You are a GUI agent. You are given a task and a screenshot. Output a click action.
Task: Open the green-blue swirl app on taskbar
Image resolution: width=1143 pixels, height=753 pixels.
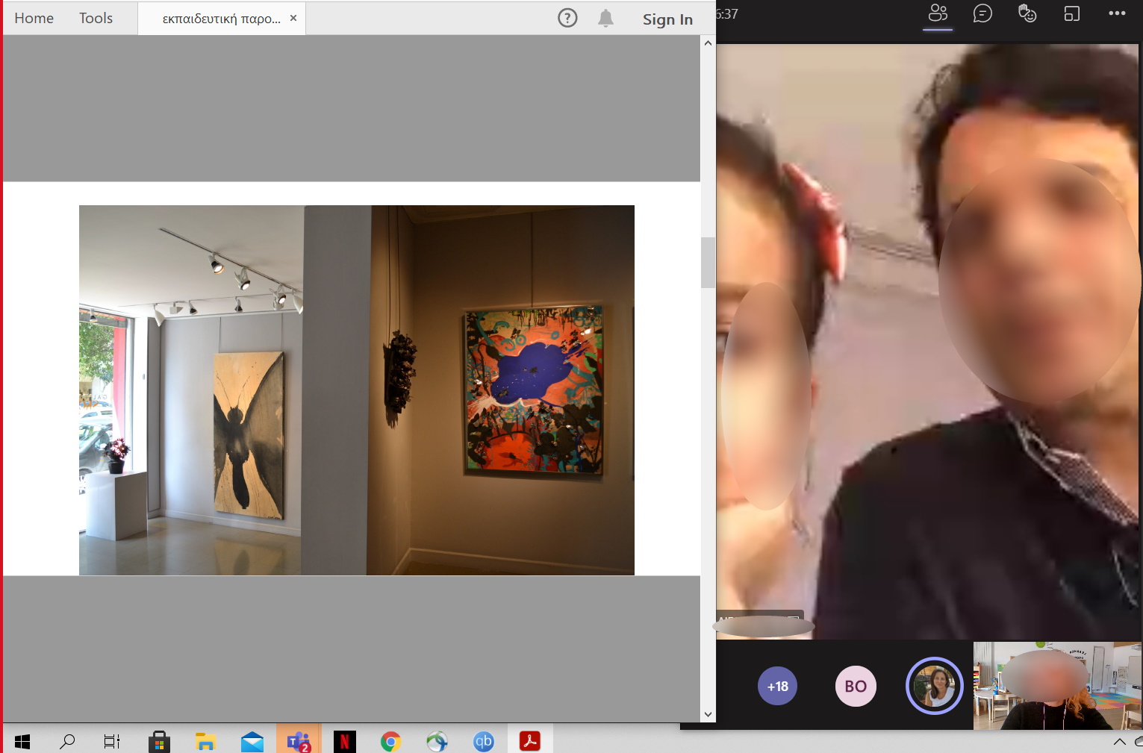(x=437, y=741)
